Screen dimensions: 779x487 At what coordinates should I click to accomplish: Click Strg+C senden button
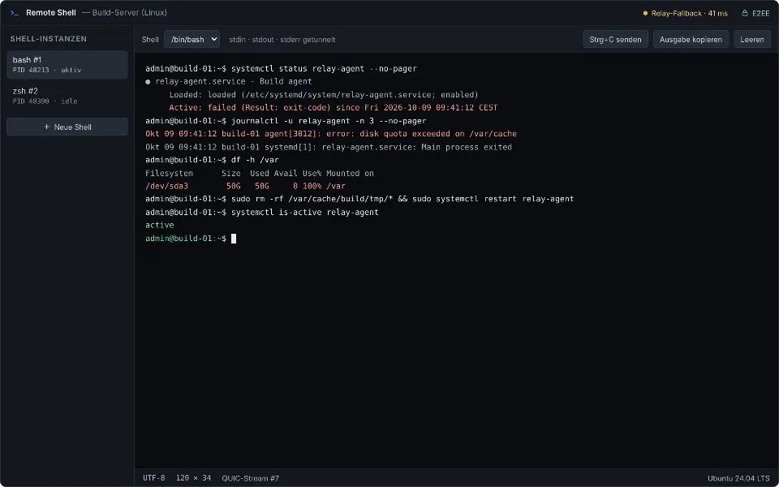tap(615, 39)
